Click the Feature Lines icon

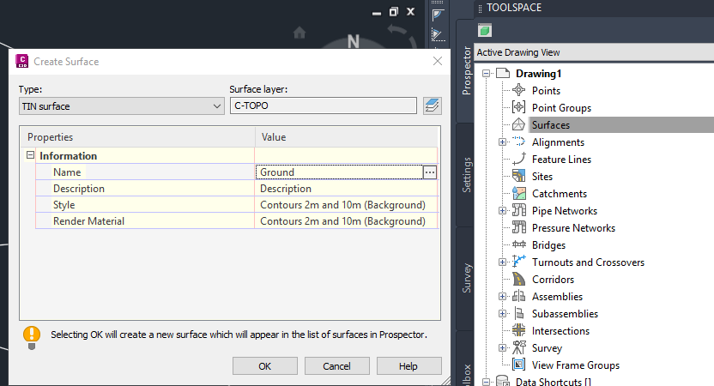click(518, 159)
